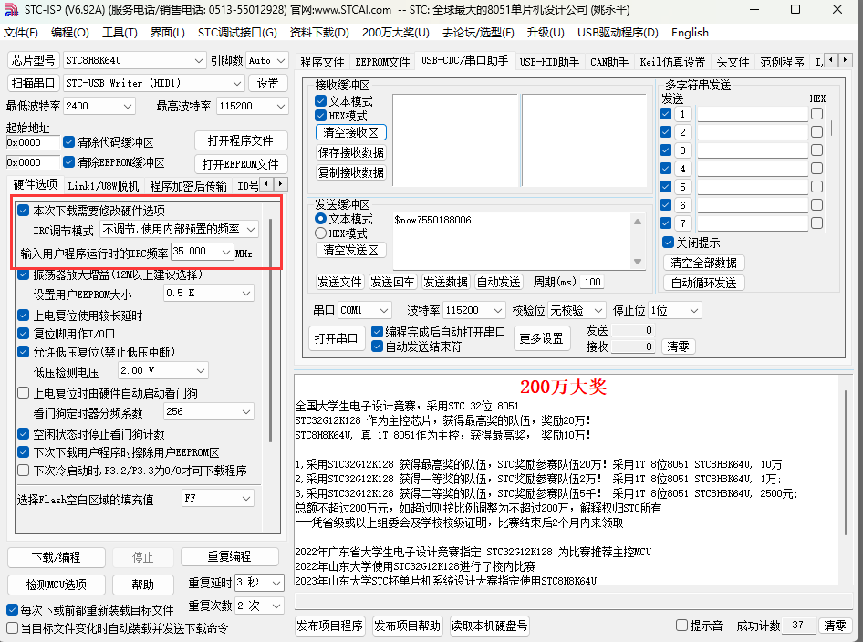Click the 下载/编程 button
This screenshot has height=642, width=863.
57,557
